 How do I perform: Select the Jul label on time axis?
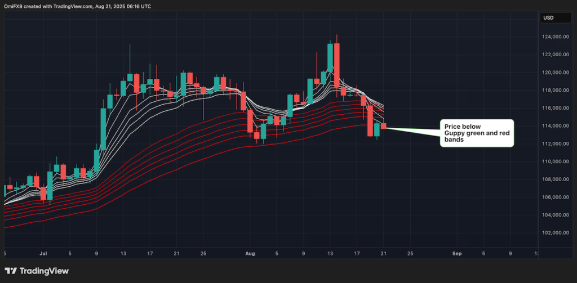tap(43, 254)
